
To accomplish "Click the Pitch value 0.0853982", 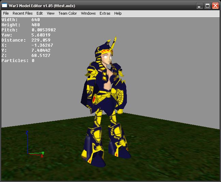I will coord(44,30).
